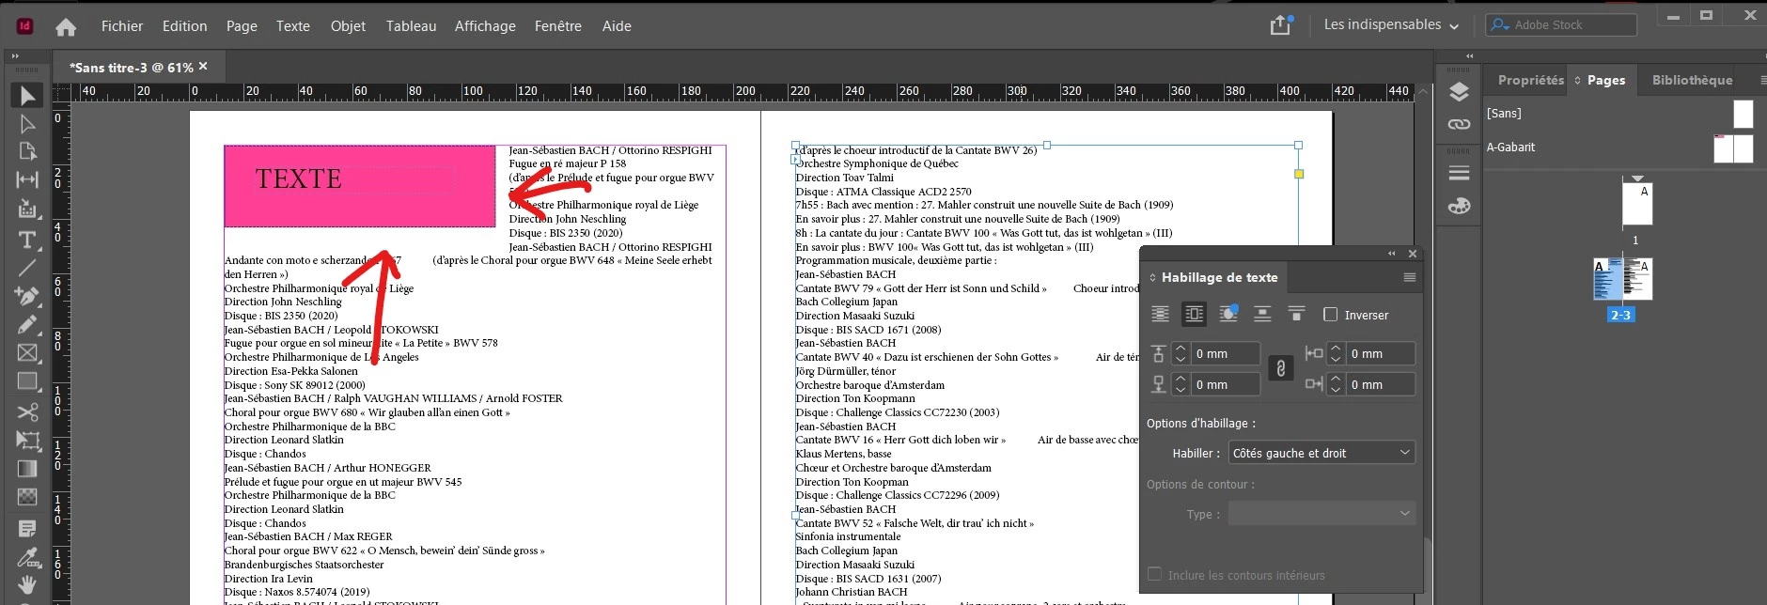Select page 1 thumbnail

click(x=1637, y=204)
